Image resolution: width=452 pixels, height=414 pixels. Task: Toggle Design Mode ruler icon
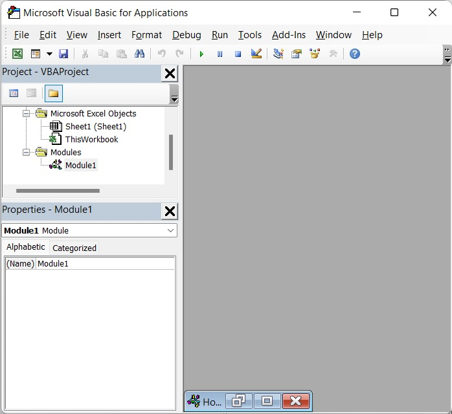pyautogui.click(x=256, y=54)
